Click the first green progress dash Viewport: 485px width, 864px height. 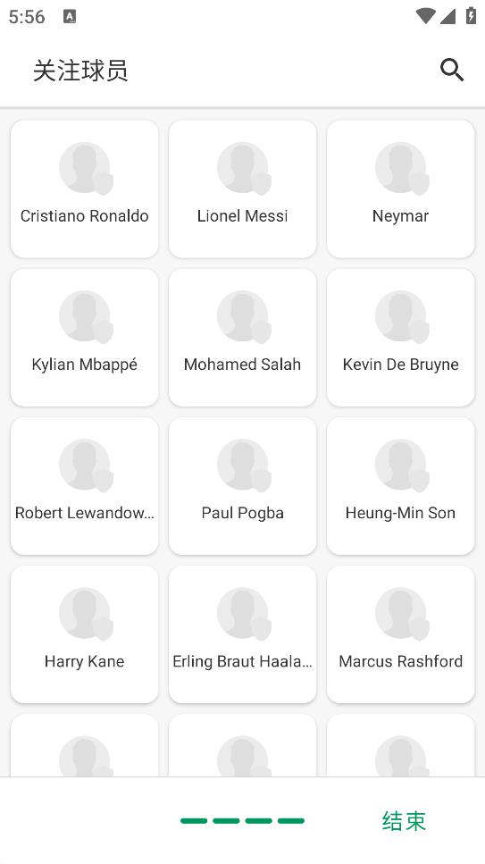tap(194, 821)
